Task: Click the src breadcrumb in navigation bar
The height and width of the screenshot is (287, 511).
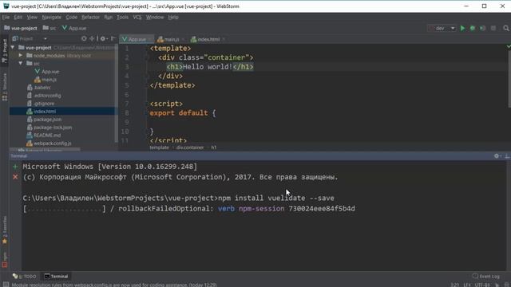Action: pos(50,29)
